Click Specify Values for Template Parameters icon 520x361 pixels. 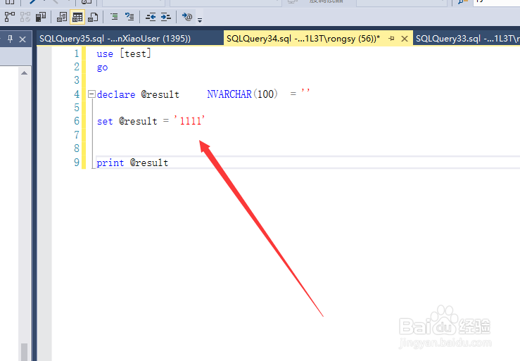point(187,17)
